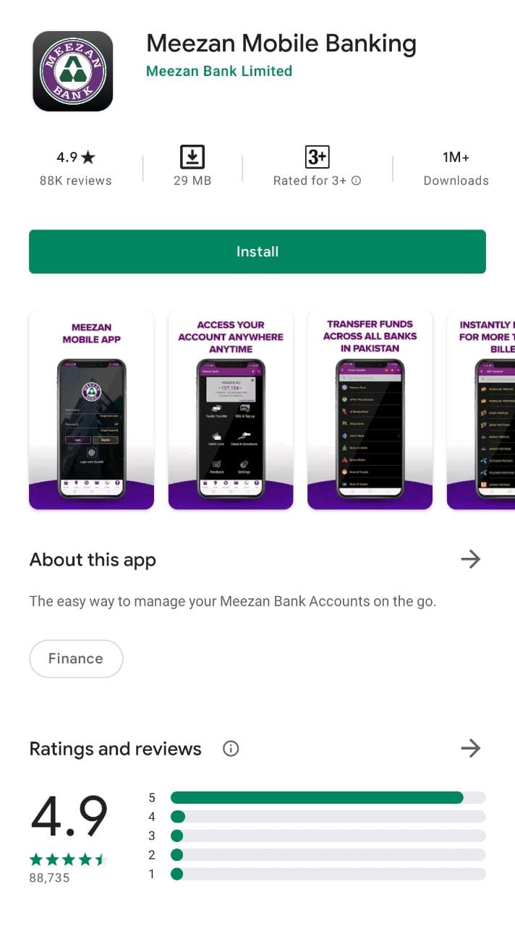Open the Meezan Bank Limited developer link
Viewport: 515px width, 926px height.
click(219, 71)
